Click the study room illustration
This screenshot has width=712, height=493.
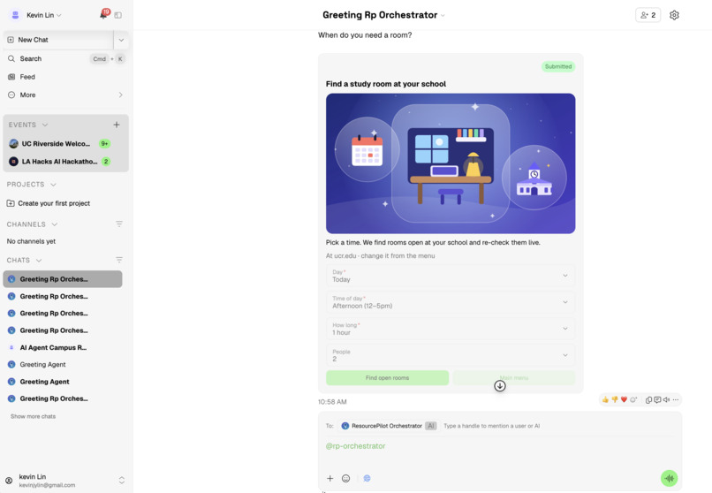[x=451, y=163]
